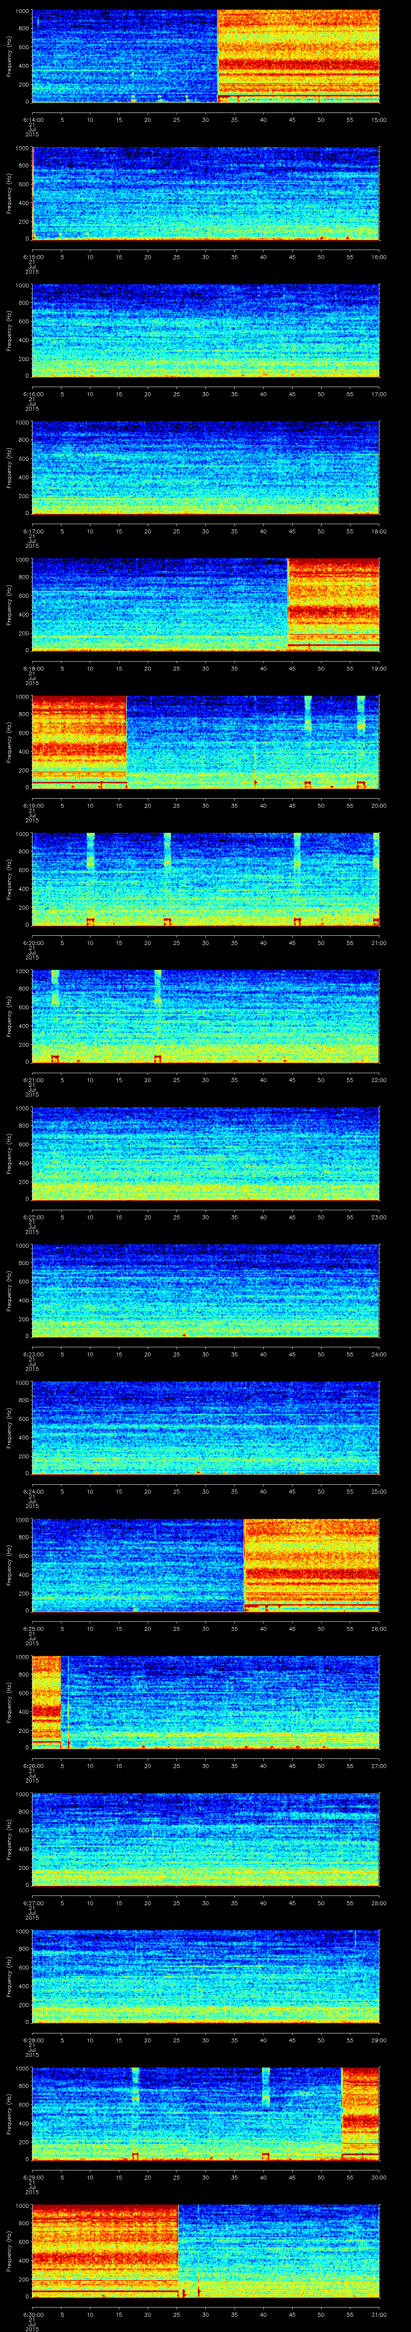Select the spectrogram panel starting at 6:15:00
Screen dimensions: 411x2332
tap(206, 193)
